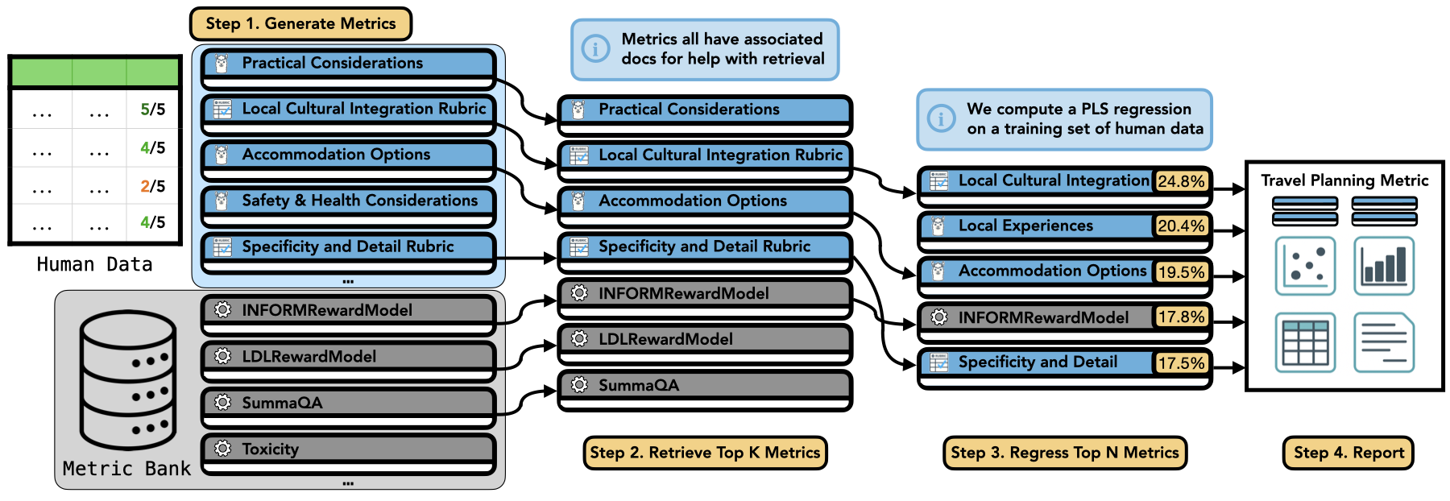Click the info icon beside the PLS regression note
Viewport: 1450px width, 501px height.
coord(941,119)
